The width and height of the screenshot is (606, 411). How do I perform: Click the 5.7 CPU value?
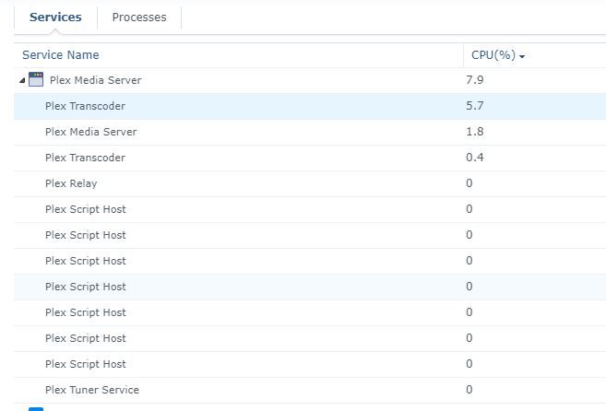click(x=475, y=106)
